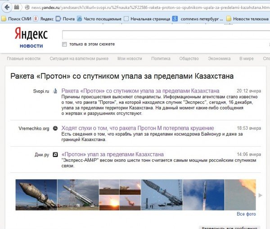Image resolution: width=270 pixels, height=229 pixels.
Task: Go to the Общество section tab
Action: [189, 58]
